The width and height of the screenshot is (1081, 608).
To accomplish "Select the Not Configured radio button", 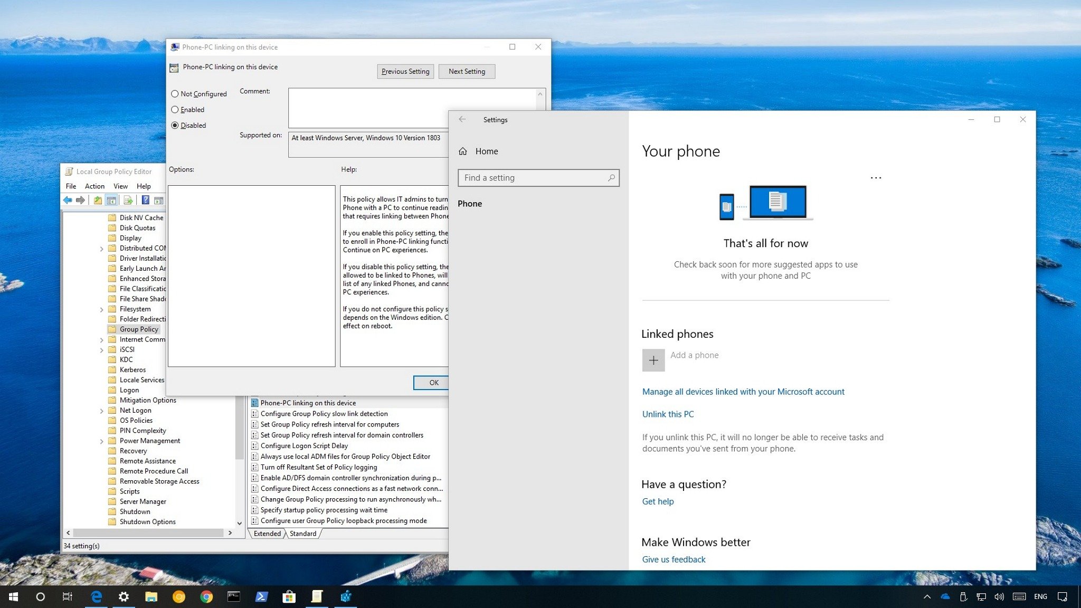I will (x=175, y=93).
